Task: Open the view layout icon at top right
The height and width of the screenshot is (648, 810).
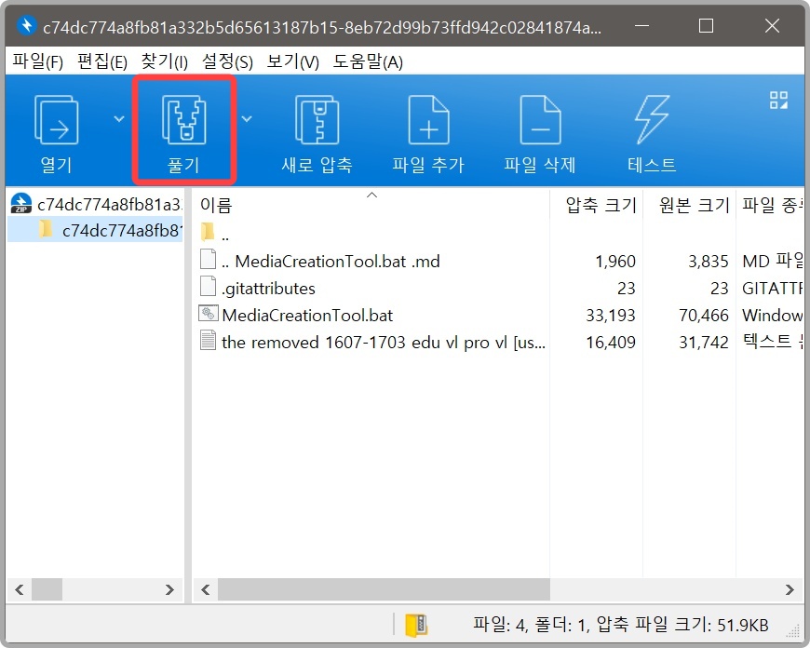Action: 778,99
